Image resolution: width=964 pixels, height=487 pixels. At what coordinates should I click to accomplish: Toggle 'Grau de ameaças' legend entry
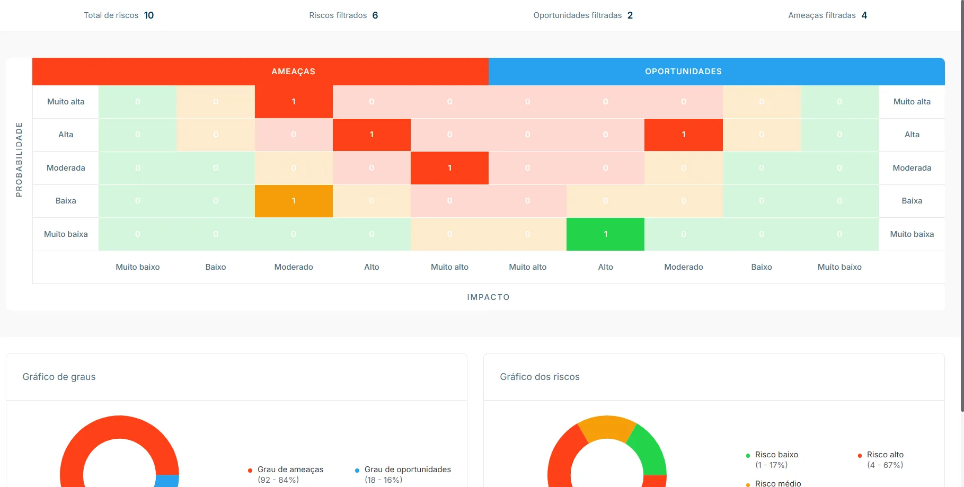286,474
